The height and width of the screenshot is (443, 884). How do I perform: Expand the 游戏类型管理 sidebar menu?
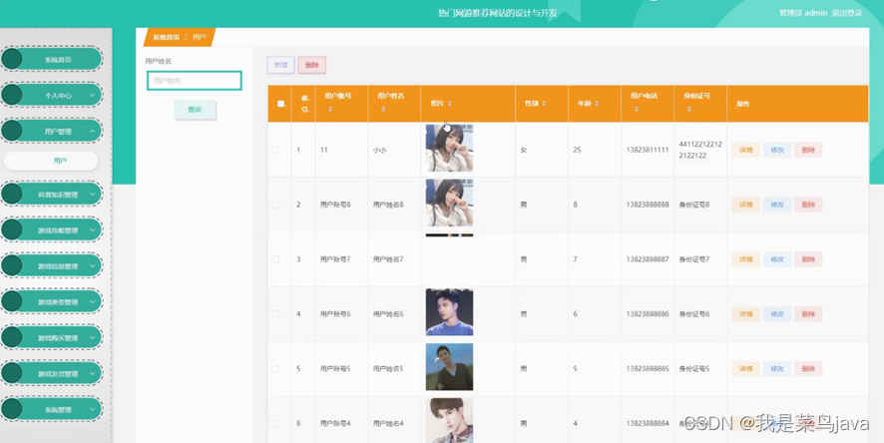52,302
